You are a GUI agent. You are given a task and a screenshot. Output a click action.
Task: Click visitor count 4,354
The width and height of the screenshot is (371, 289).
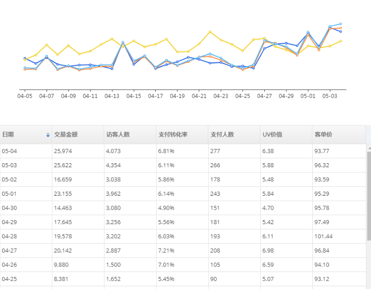[113, 165]
